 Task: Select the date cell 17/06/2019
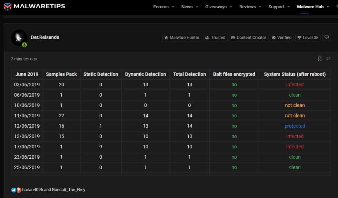coord(27,147)
